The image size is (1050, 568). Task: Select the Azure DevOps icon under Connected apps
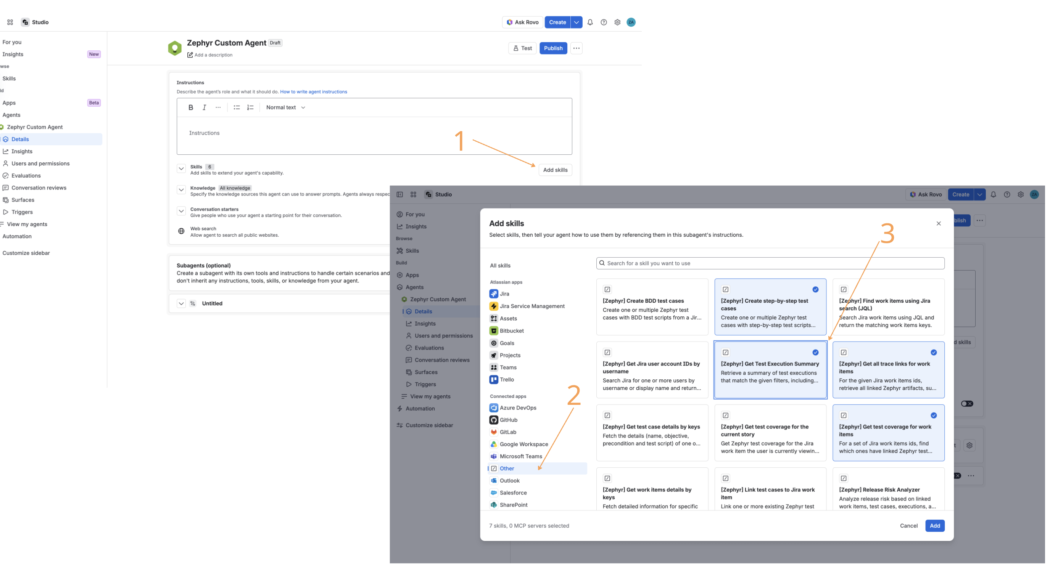pyautogui.click(x=494, y=408)
